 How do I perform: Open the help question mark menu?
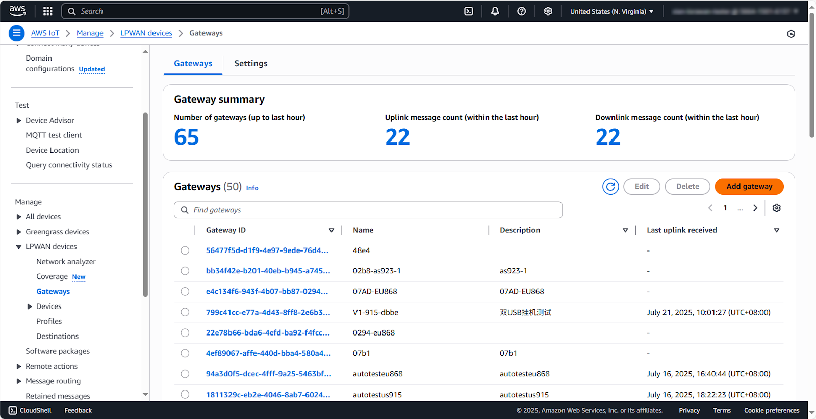coord(521,11)
